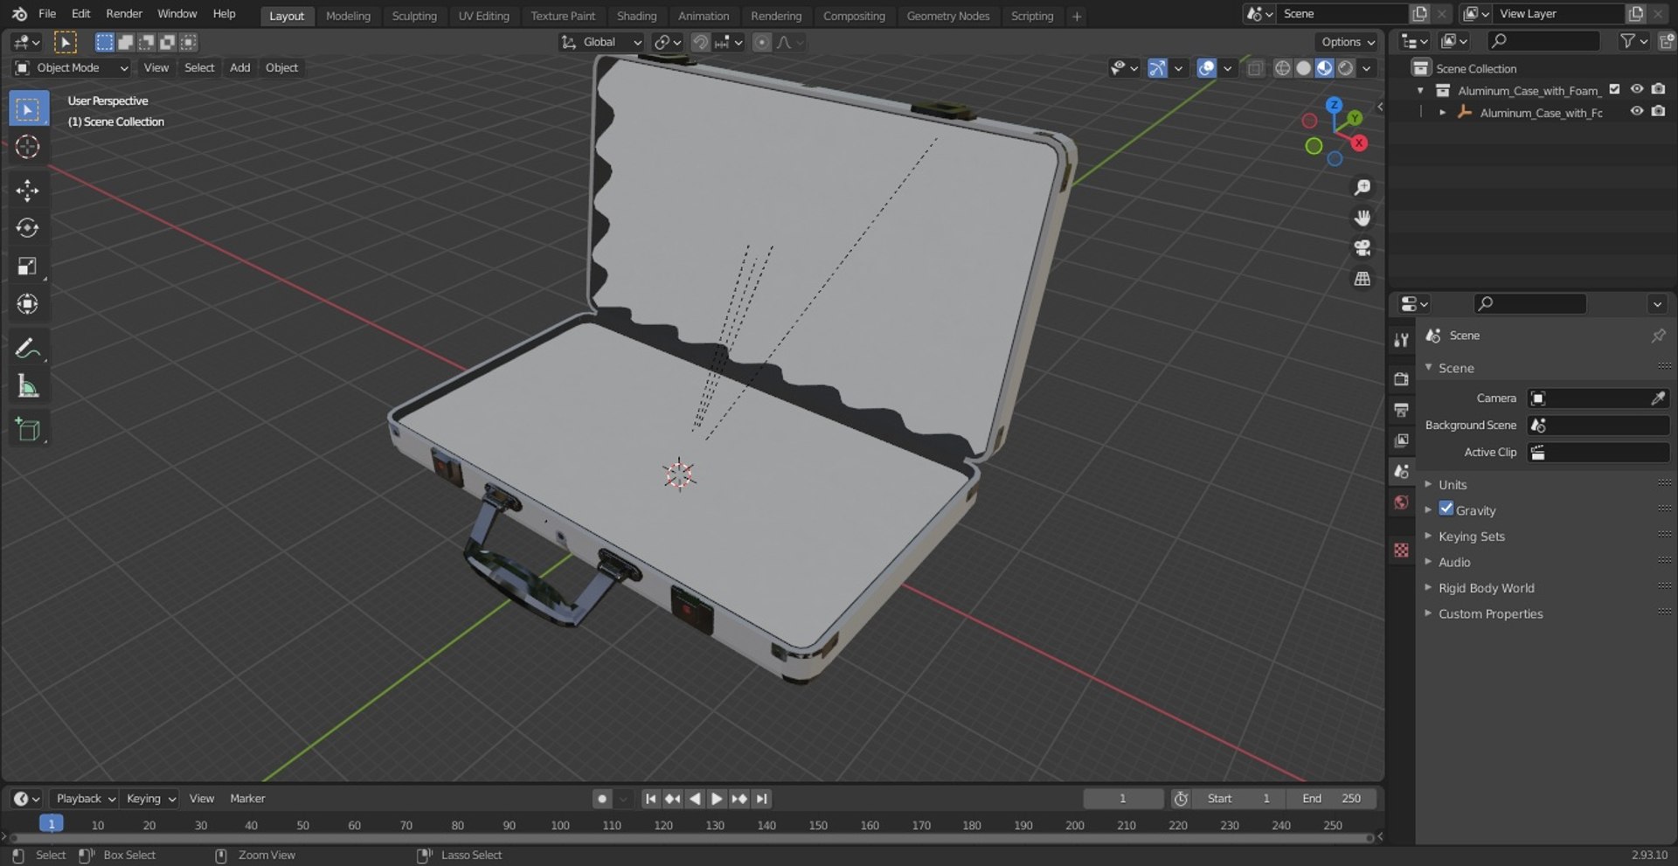Viewport: 1678px width, 866px height.
Task: Open the Object Mode dropdown
Action: [72, 68]
